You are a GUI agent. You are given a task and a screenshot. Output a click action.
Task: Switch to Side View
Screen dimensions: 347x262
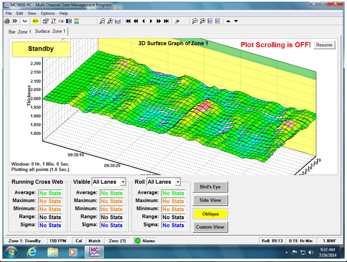point(210,200)
